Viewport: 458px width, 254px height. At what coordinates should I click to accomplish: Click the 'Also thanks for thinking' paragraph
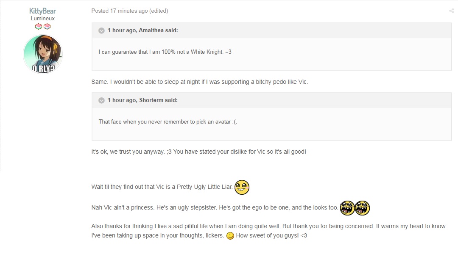click(268, 231)
